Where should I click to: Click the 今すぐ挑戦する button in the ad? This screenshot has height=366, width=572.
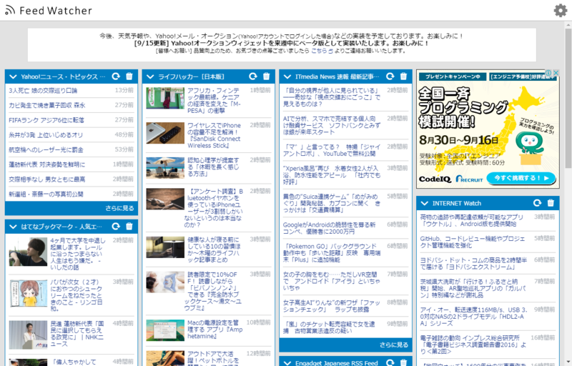pos(522,178)
